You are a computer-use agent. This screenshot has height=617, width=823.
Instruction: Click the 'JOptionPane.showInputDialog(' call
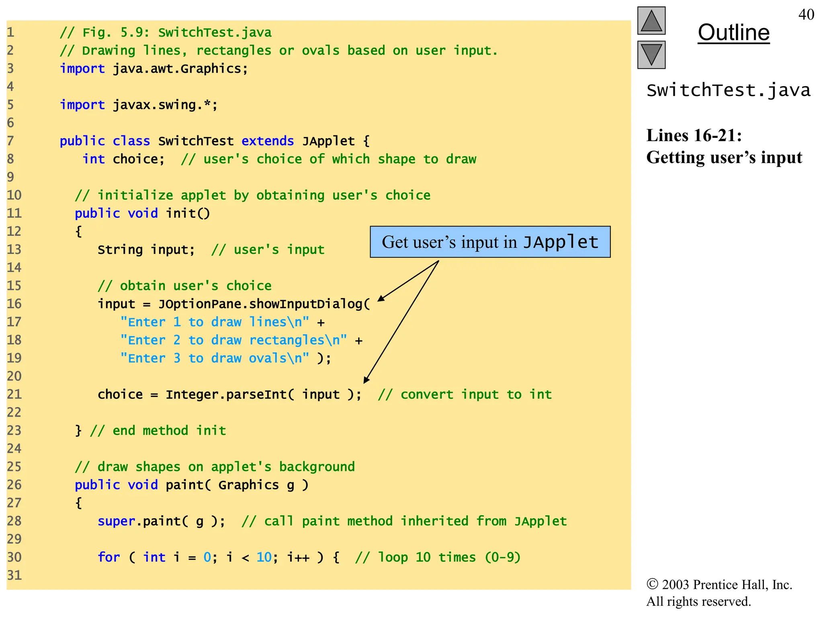(264, 304)
